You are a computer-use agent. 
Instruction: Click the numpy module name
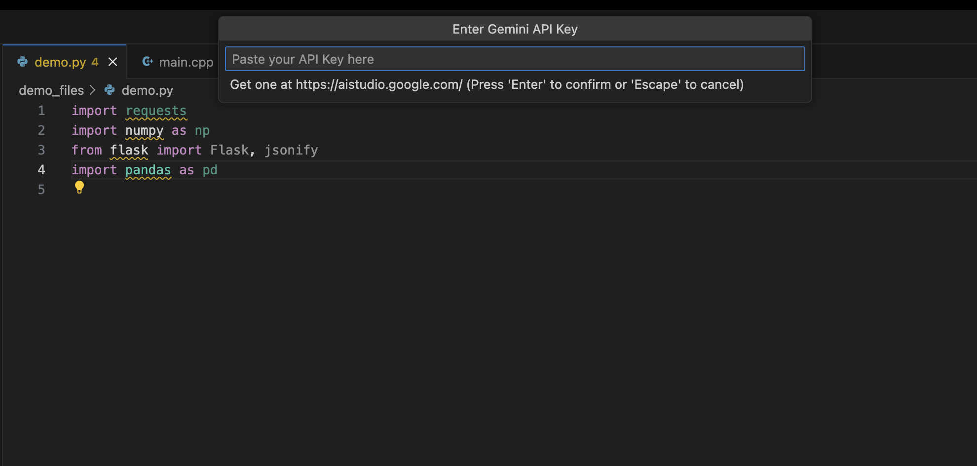[x=144, y=130]
